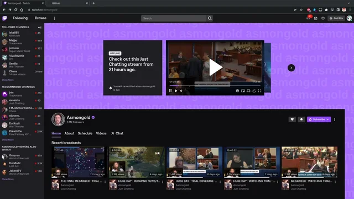Reload the page in the browser
The image size is (354, 199).
(x=16, y=10)
